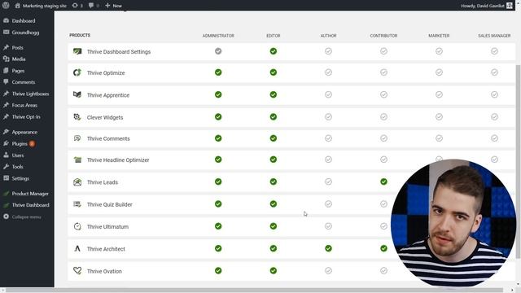This screenshot has width=521, height=293.
Task: Click the SALES MANAGER column header
Action: pyautogui.click(x=494, y=36)
